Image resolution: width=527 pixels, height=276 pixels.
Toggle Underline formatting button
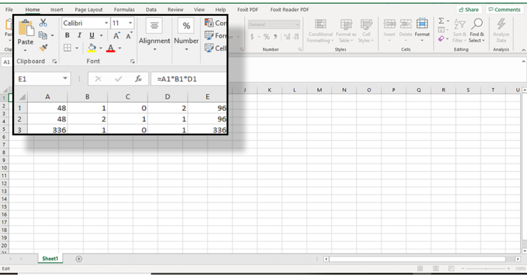tap(92, 35)
